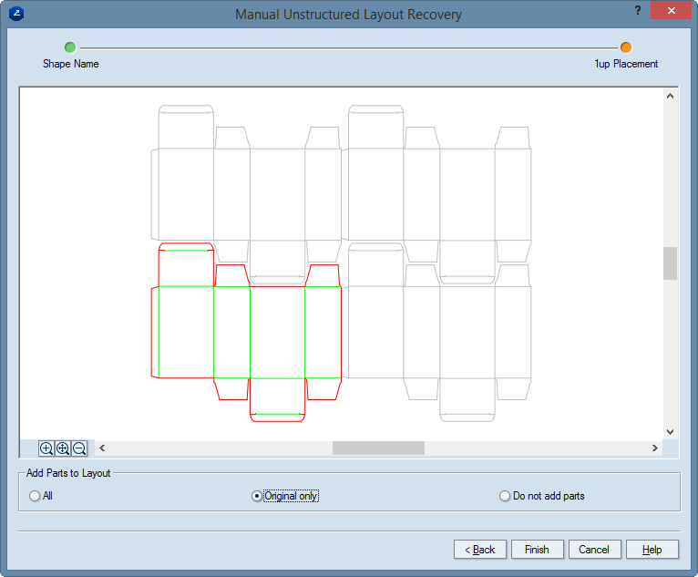This screenshot has height=577, width=698.
Task: Click the question mark help icon in the title bar
Action: pyautogui.click(x=637, y=10)
